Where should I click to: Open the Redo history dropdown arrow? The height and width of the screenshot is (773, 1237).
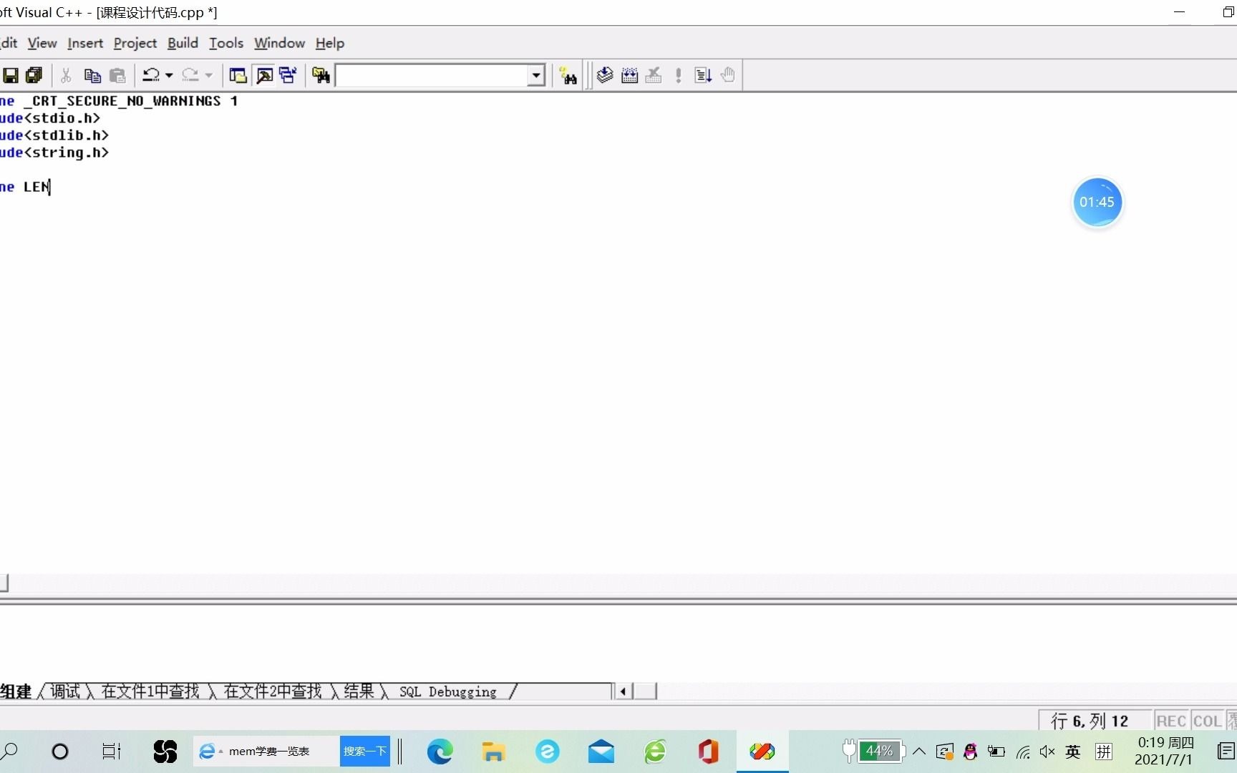click(x=208, y=75)
